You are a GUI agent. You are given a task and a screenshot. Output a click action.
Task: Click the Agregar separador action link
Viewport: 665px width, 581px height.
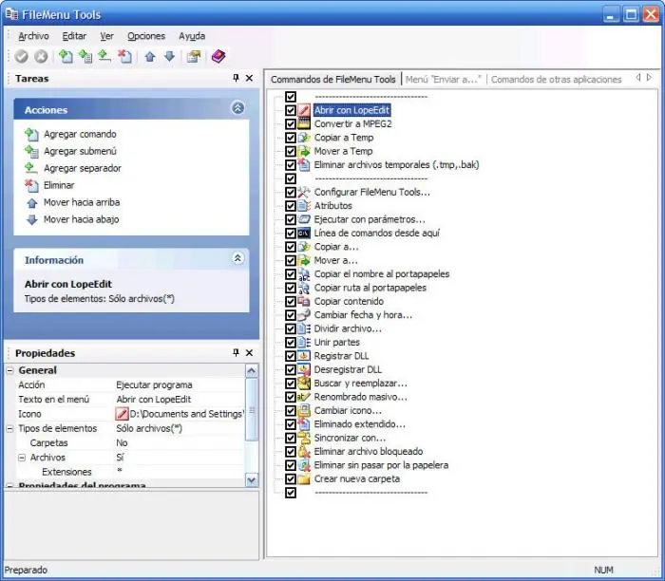(83, 168)
